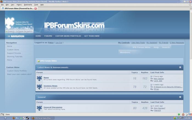Open the View New Posts link
Viewport: 192px width, 120px height.
click(138, 43)
